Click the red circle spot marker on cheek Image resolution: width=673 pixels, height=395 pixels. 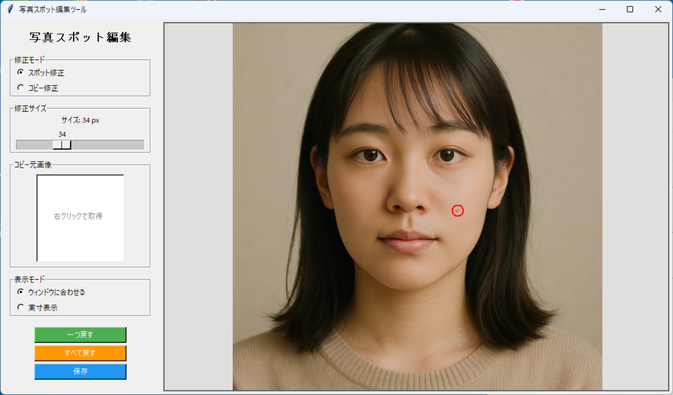pos(458,211)
